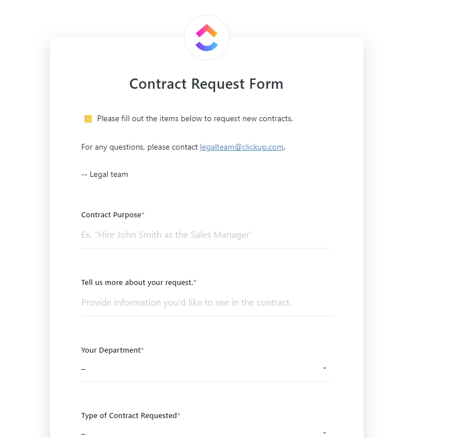The height and width of the screenshot is (438, 455).
Task: Expand the Your Department dropdown arrow
Action: point(325,368)
